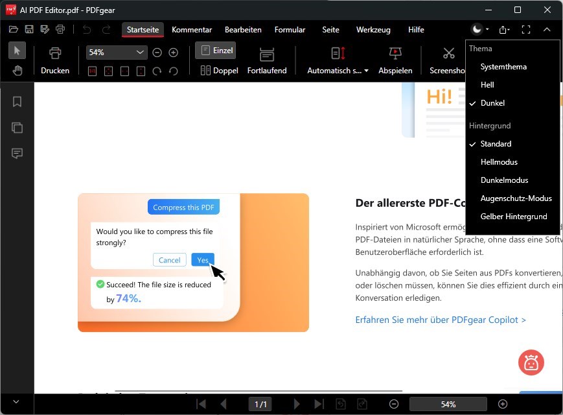Open the theme moon icon dropdown
563x415 pixels.
click(480, 29)
